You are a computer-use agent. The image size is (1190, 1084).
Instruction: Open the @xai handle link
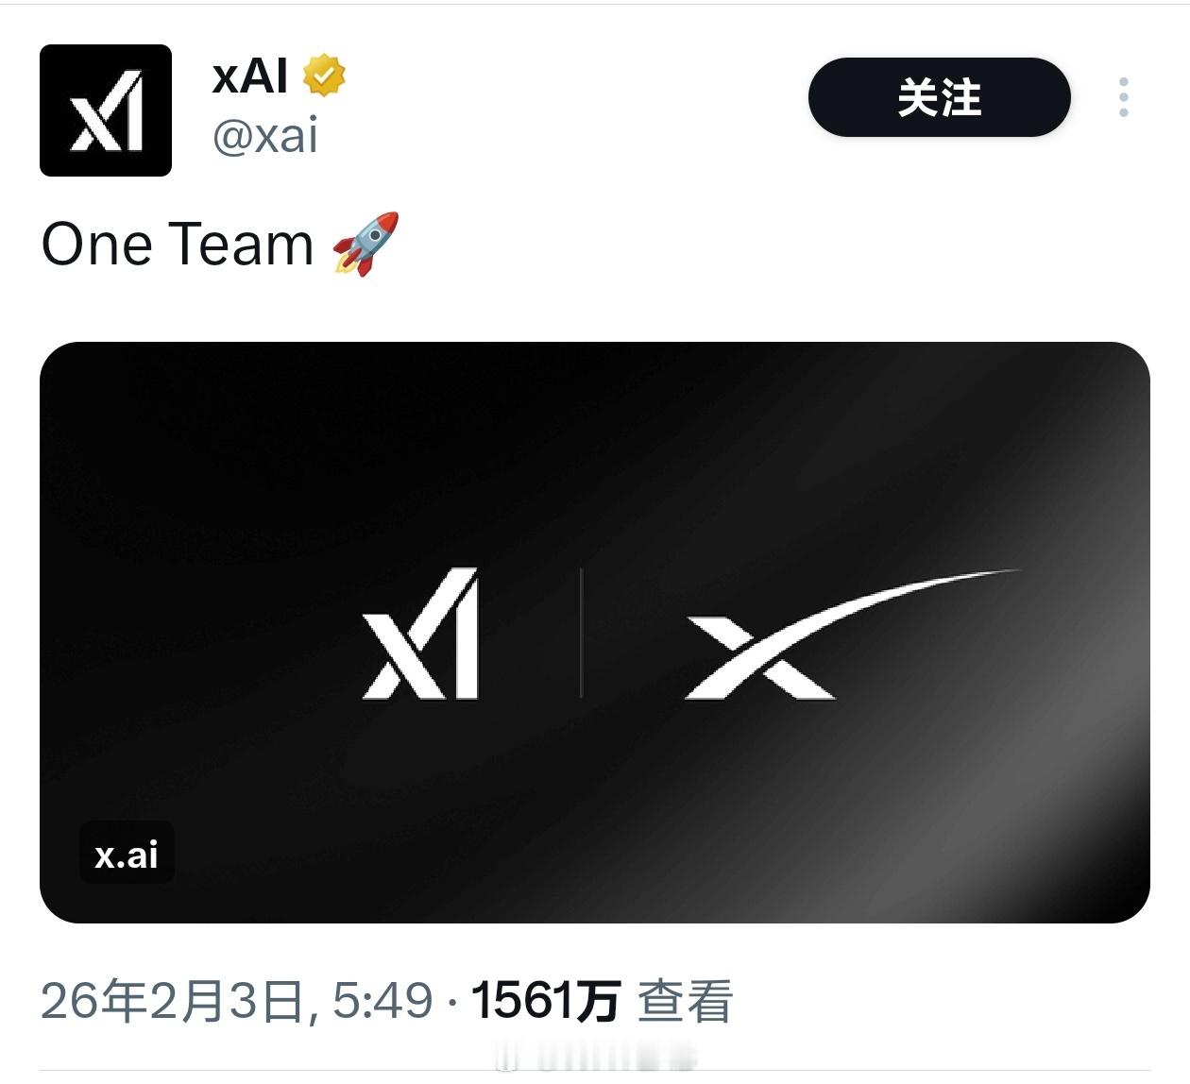[x=265, y=136]
